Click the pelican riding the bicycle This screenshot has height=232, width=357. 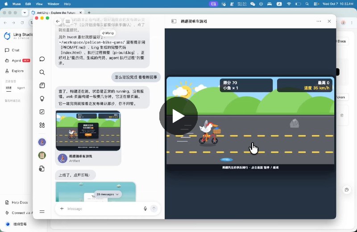pyautogui.click(x=209, y=133)
